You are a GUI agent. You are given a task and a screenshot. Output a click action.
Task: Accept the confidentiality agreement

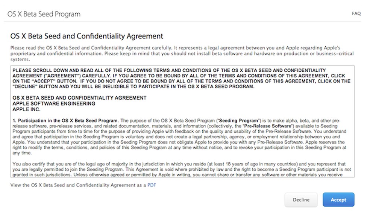[x=338, y=200]
